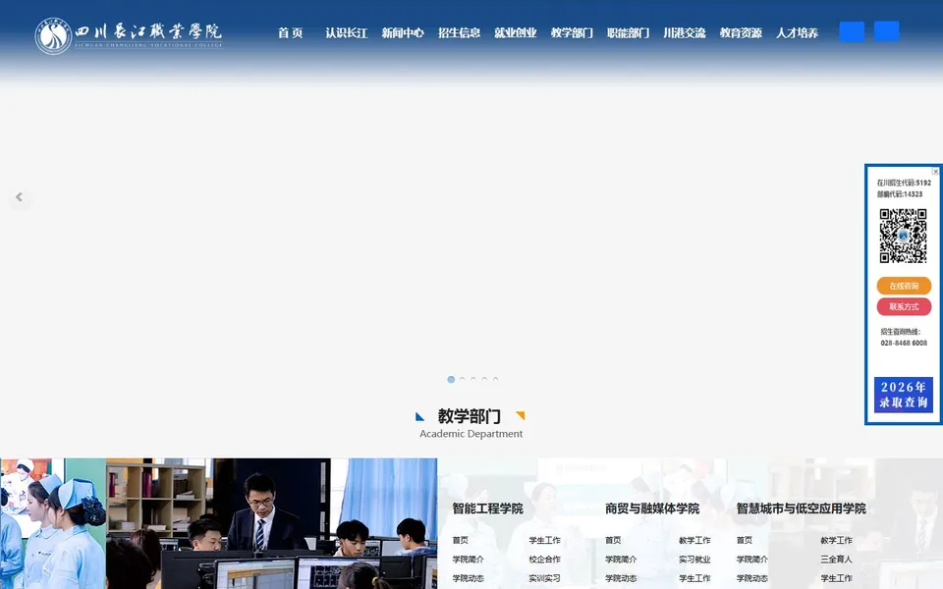Open 首页 under 智慧城市与低空应用学院
Image resolution: width=943 pixels, height=589 pixels.
coord(744,540)
